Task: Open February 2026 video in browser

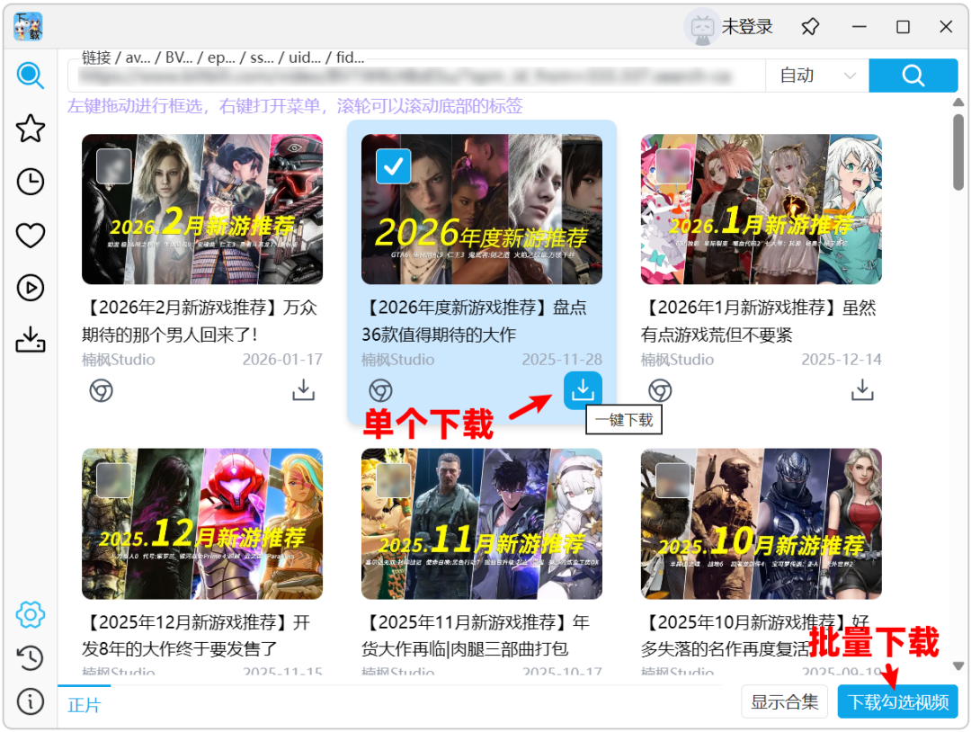Action: tap(101, 391)
